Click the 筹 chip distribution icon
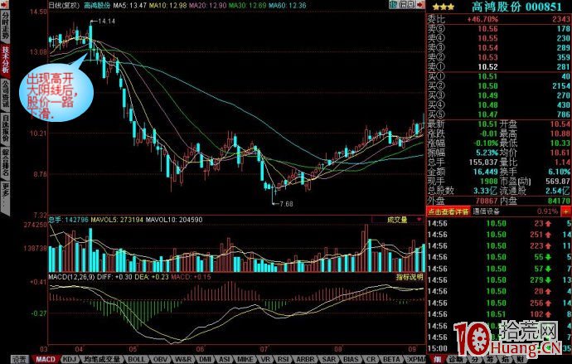 click(x=490, y=360)
